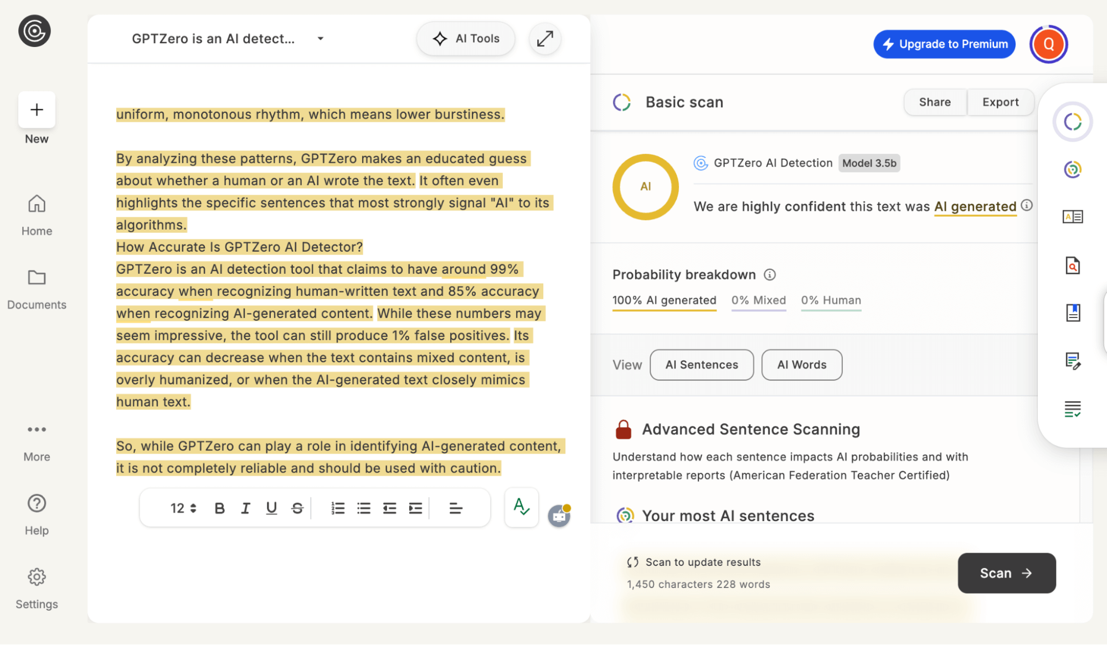Open the AI Tools menu
Viewport: 1107px width, 645px height.
[466, 39]
